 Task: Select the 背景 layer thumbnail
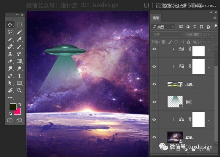(175, 137)
